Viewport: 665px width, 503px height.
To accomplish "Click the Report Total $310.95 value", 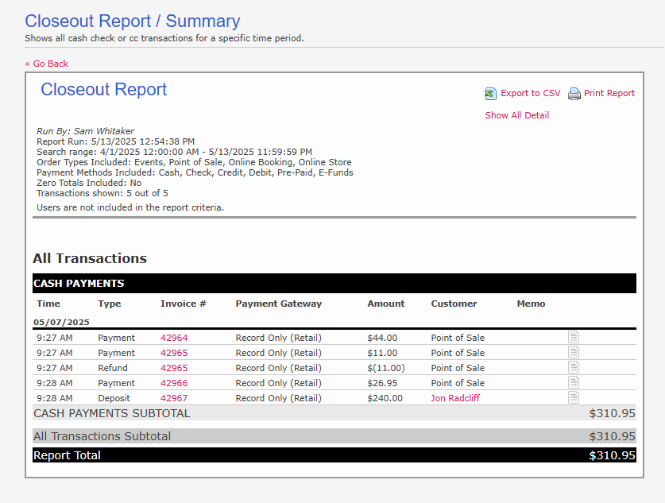I will point(612,455).
